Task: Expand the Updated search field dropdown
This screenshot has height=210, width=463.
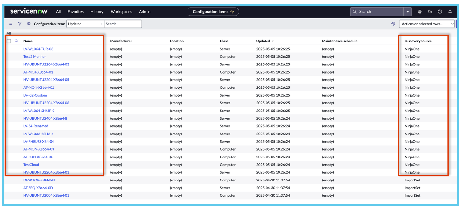Action: click(x=85, y=24)
